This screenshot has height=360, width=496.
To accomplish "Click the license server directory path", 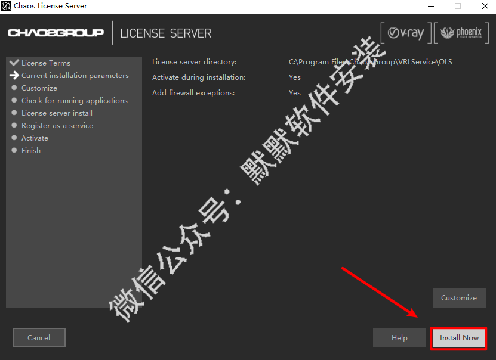I will pos(370,62).
